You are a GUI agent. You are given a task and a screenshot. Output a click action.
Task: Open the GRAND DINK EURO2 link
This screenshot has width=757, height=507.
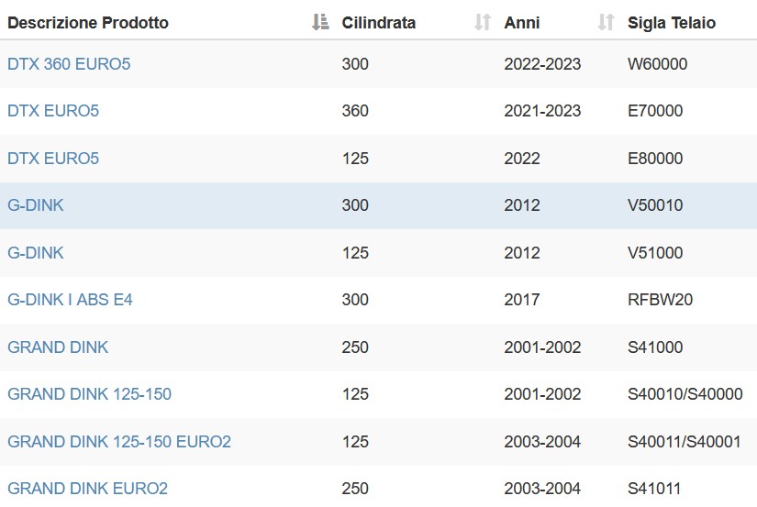[87, 488]
